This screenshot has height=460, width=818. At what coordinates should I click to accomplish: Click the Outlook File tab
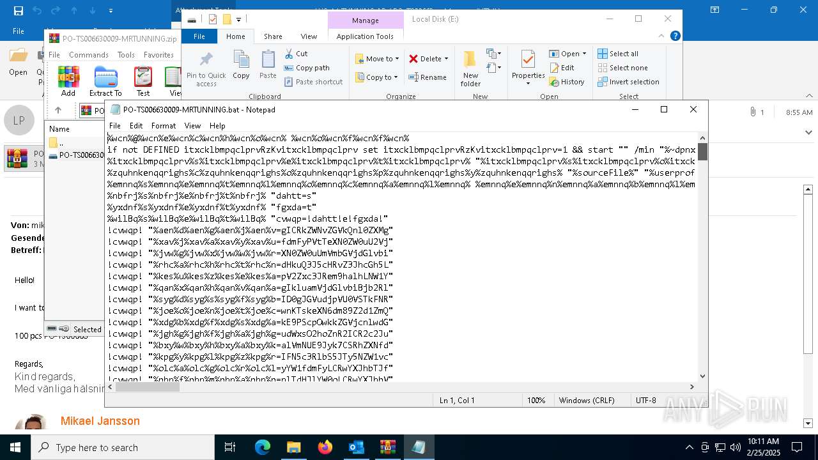pyautogui.click(x=19, y=31)
